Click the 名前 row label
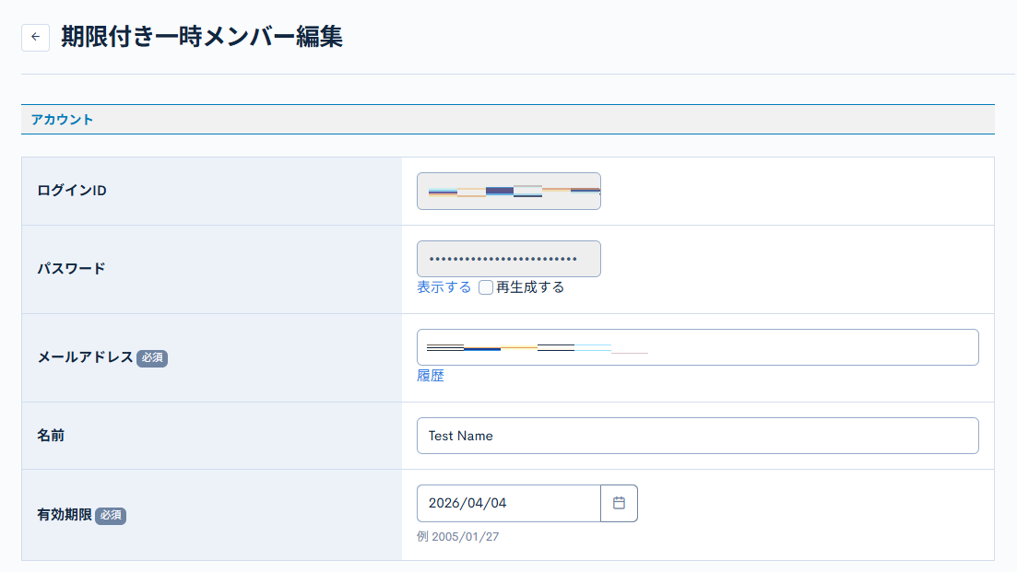This screenshot has height=572, width=1017. [52, 435]
